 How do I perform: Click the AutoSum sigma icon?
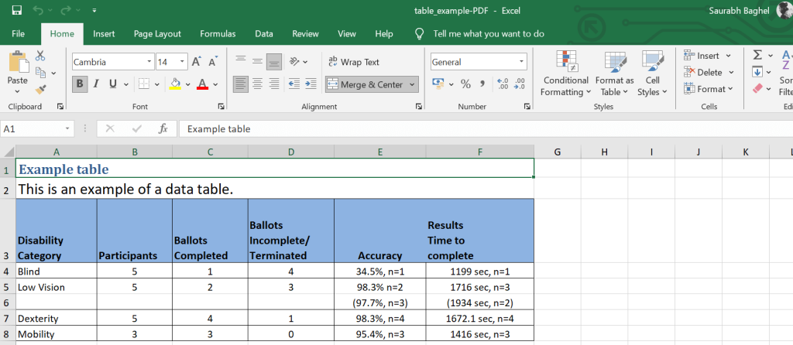tap(758, 56)
